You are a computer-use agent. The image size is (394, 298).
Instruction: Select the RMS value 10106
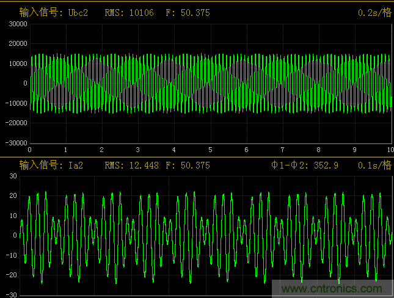pos(142,13)
